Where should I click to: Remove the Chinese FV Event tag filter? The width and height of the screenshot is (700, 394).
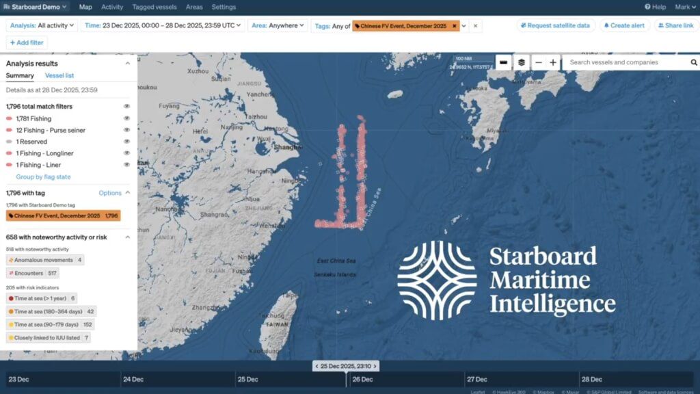point(454,26)
